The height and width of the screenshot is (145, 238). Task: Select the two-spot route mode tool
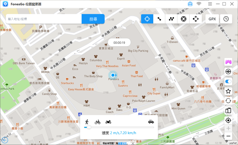pyautogui.click(x=159, y=19)
